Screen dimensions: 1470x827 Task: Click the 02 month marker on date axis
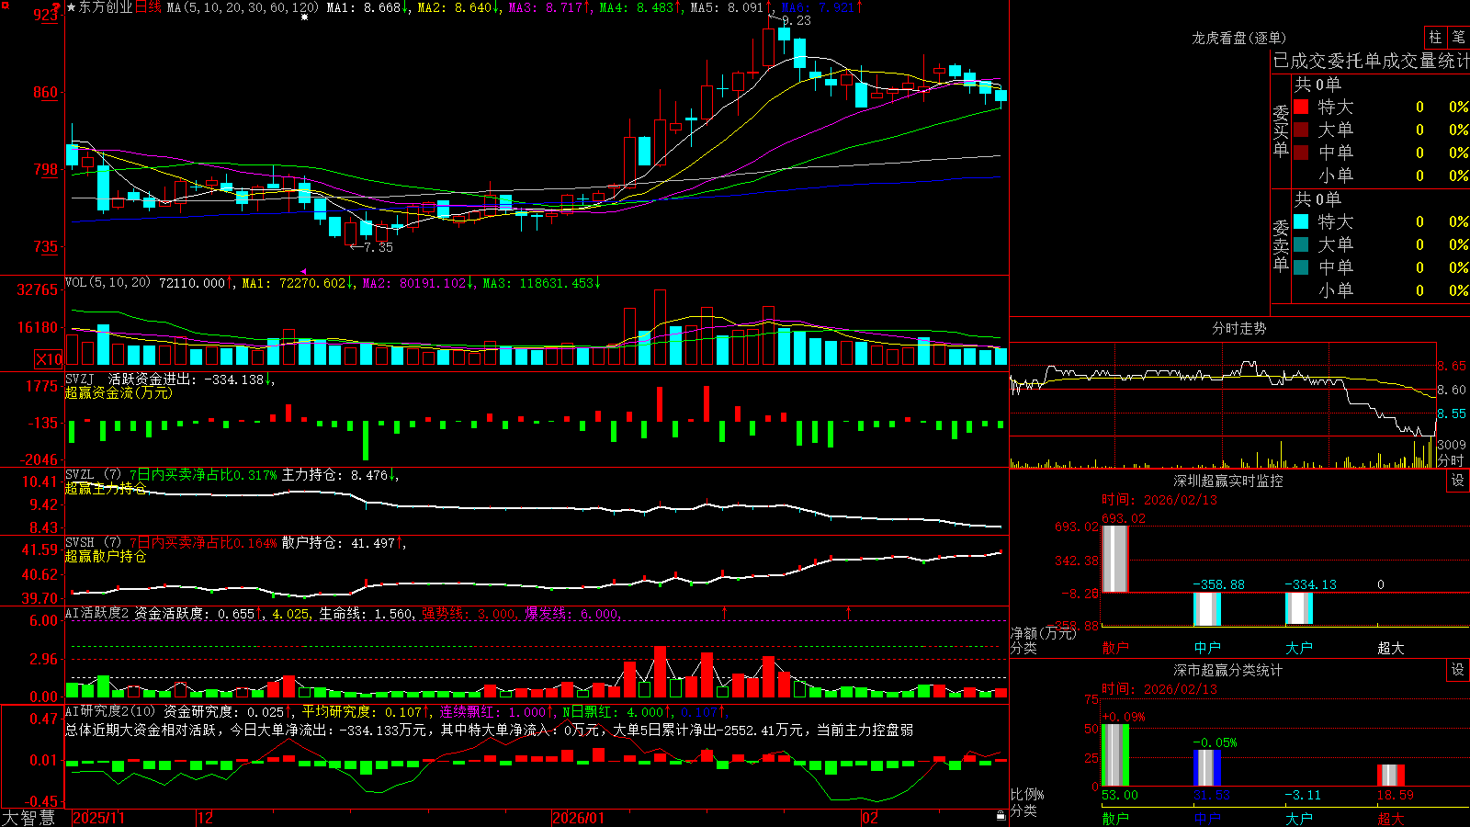pyautogui.click(x=869, y=818)
